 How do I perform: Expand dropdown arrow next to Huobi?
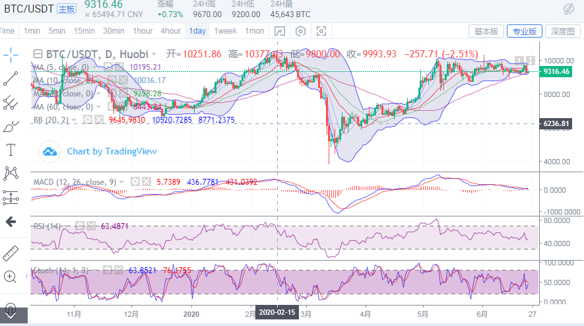pyautogui.click(x=154, y=54)
